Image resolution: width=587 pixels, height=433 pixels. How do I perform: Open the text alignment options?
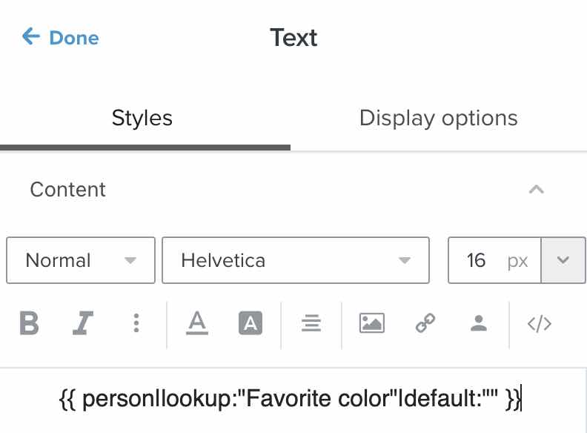(x=311, y=323)
